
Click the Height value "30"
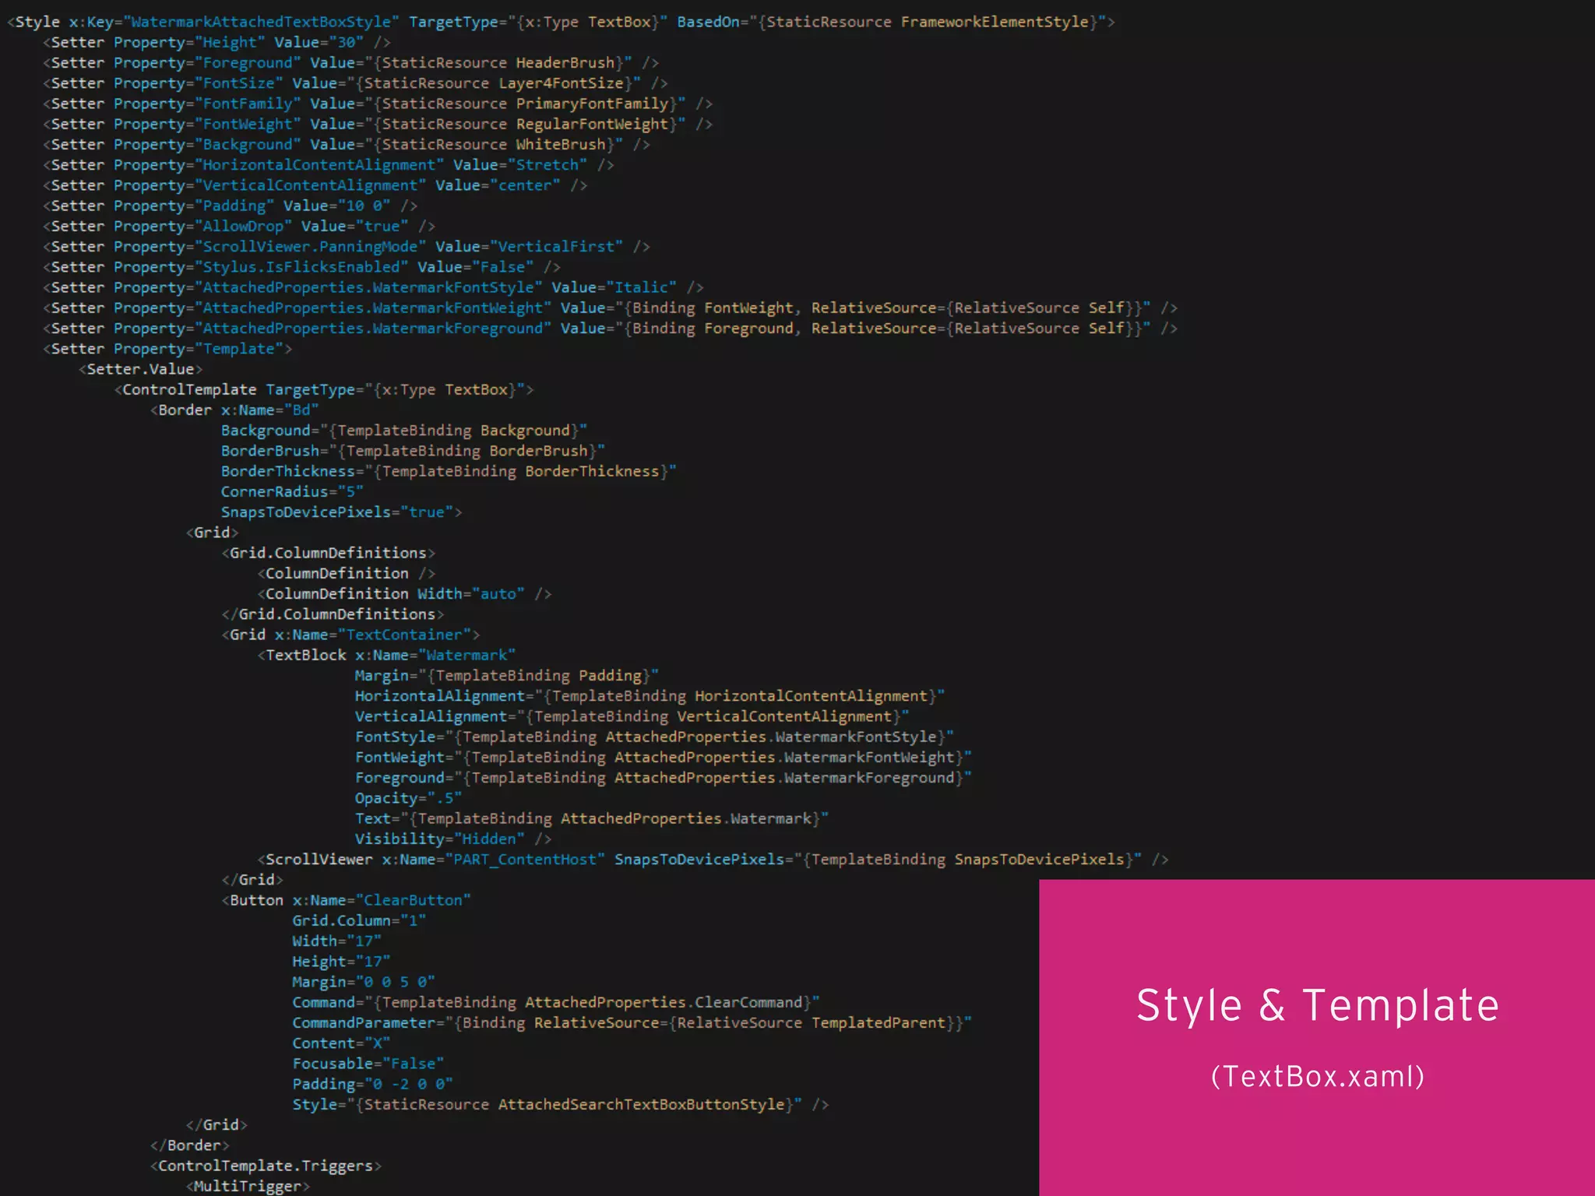[347, 42]
